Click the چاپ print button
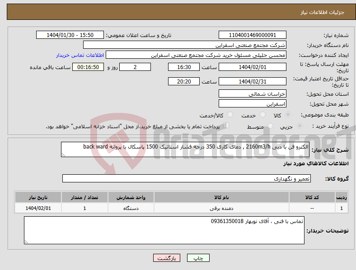 [198, 258]
